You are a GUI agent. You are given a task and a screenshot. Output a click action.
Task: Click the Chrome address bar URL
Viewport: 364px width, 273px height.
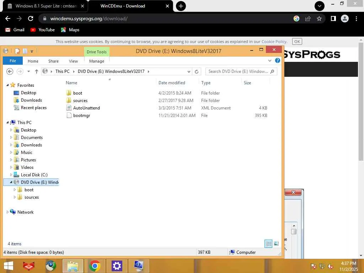pos(89,18)
